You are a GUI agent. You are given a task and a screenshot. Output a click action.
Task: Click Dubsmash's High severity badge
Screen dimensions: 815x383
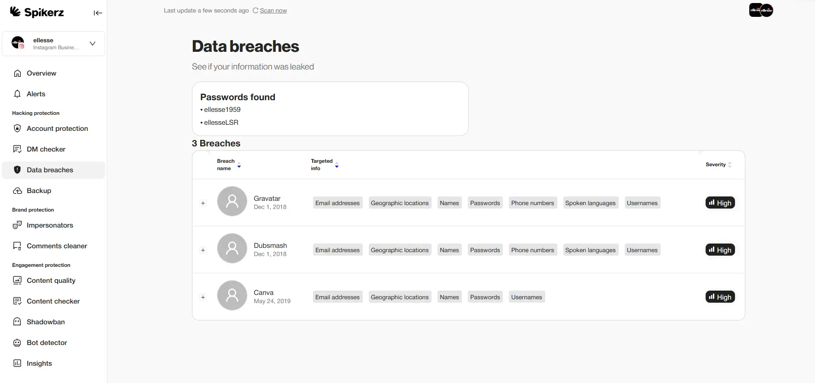pyautogui.click(x=720, y=250)
